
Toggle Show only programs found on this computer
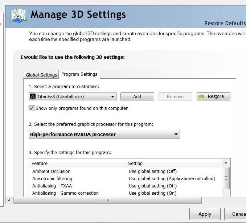pos(31,108)
